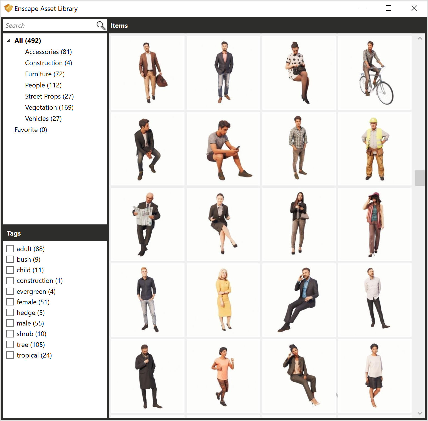The height and width of the screenshot is (421, 428).
Task: Select the Accessories category
Action: point(48,52)
